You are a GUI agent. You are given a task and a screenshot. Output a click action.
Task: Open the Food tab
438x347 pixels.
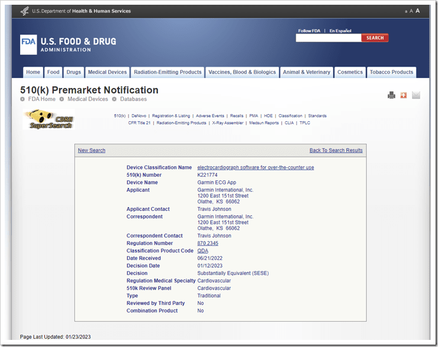click(x=53, y=72)
